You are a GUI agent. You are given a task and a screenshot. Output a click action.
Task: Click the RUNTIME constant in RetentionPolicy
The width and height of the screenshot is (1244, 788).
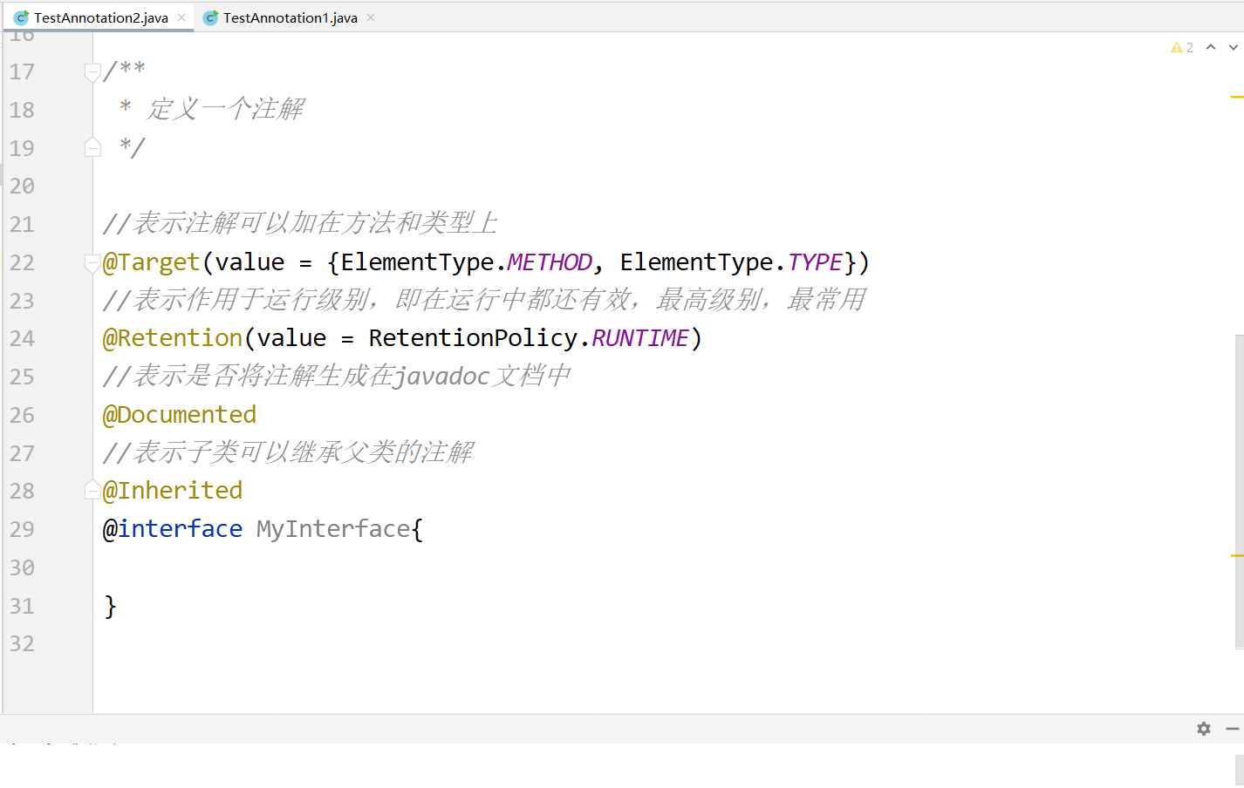[x=640, y=338]
